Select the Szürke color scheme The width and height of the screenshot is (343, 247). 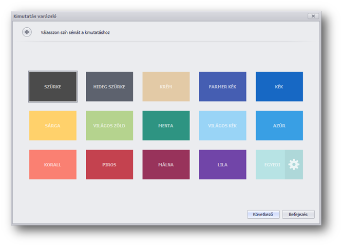[x=53, y=87]
